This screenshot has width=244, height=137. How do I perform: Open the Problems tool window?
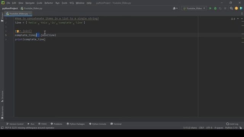tap(56, 124)
